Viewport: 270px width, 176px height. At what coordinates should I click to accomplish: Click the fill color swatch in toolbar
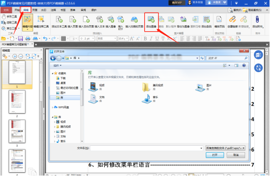pyautogui.click(x=63, y=39)
